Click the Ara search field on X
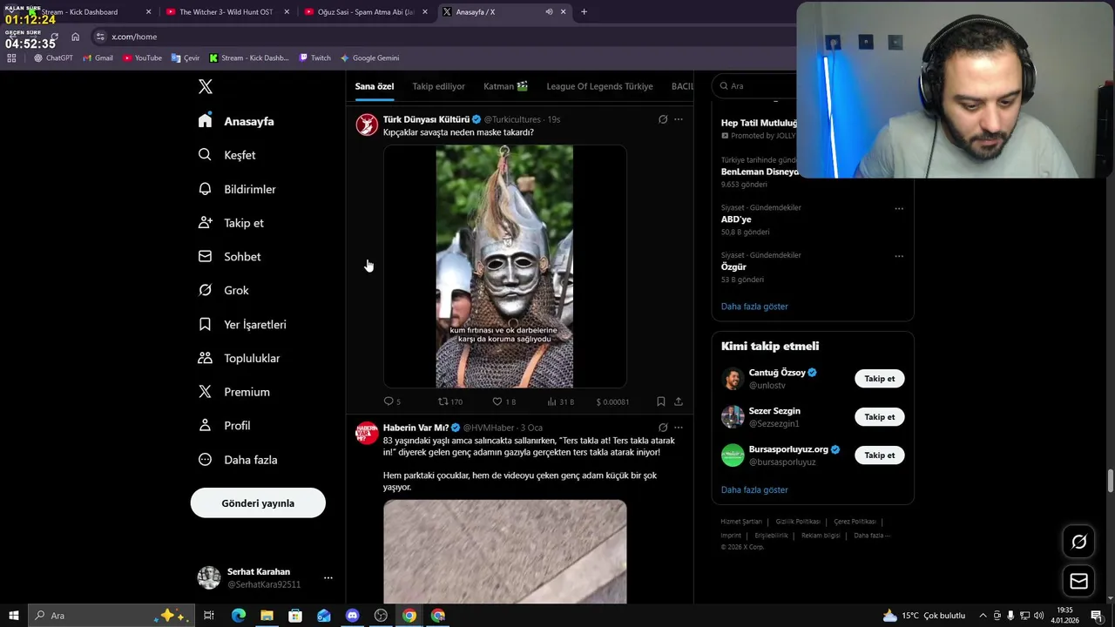1115x627 pixels. [x=754, y=86]
